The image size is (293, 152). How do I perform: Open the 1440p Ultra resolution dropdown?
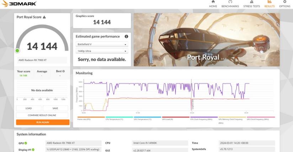102,51
